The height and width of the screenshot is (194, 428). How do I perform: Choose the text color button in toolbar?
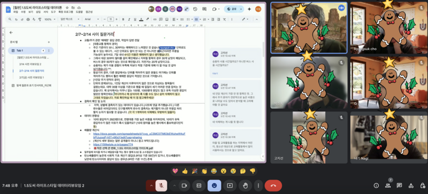coord(141,19)
